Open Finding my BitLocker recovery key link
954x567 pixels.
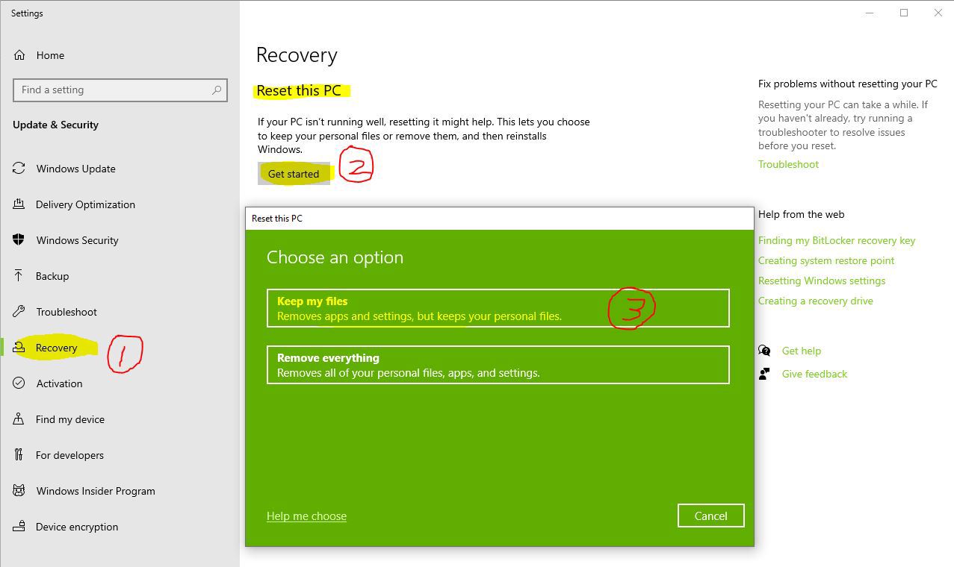(x=836, y=240)
